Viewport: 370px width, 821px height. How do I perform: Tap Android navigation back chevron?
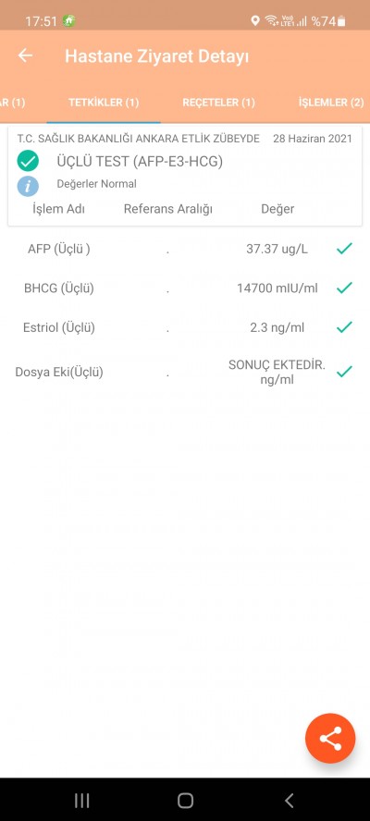(289, 800)
